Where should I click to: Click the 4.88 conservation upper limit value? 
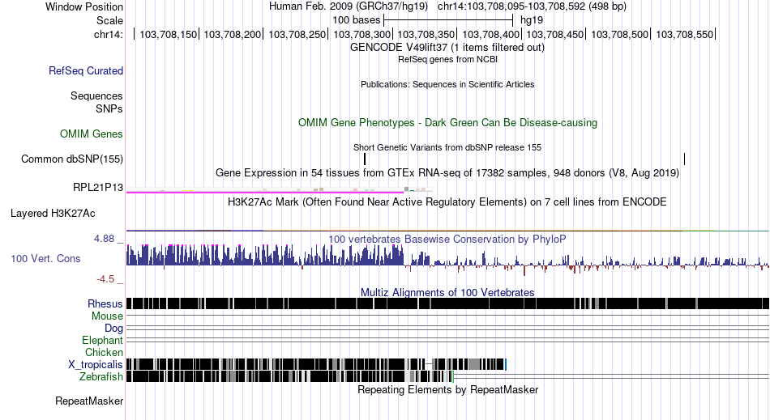104,239
